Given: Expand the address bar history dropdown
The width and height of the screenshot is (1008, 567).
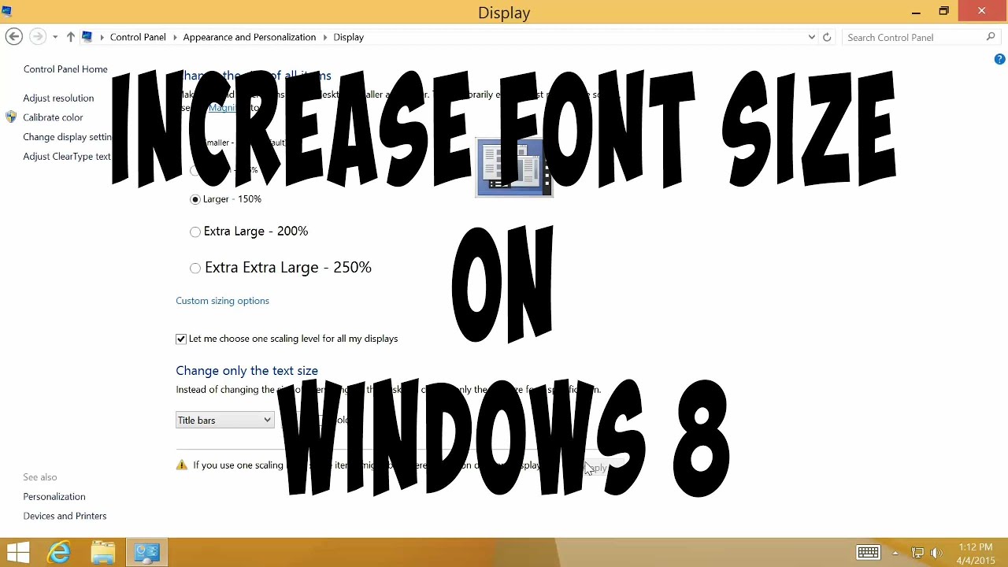Looking at the screenshot, I should 812,37.
